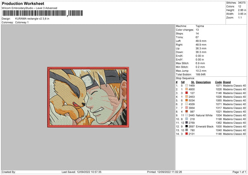Viewport: 248px width, 175px height.
Task: Click the red swatch beside 127 stitches
Action: (187, 93)
